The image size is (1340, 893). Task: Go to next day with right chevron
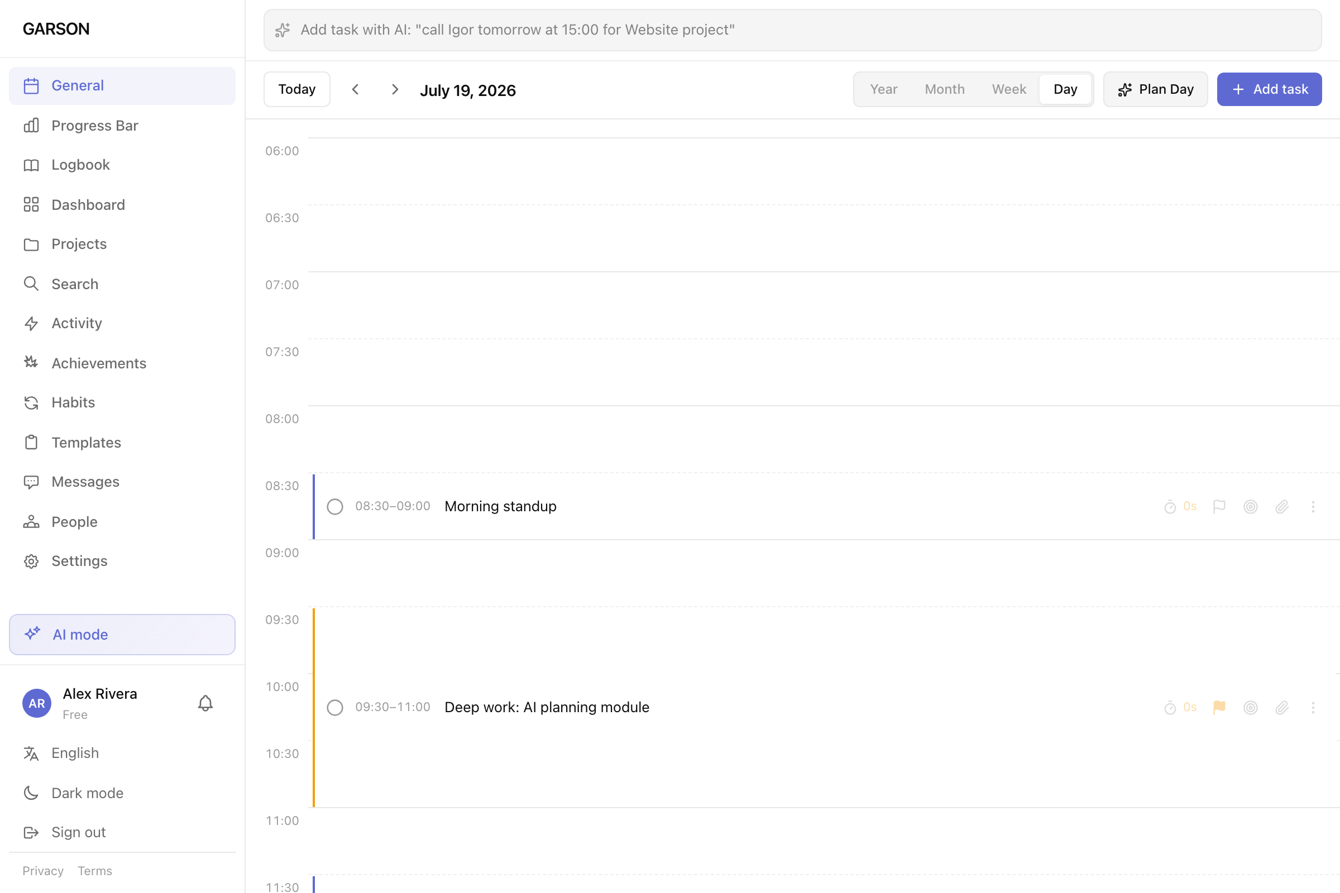[x=395, y=89]
